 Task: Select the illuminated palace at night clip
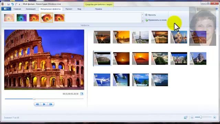tap(159, 37)
